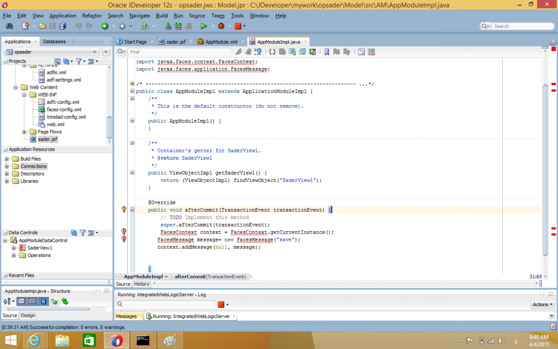The width and height of the screenshot is (558, 349).
Task: Click the Save All toolbar icon
Action: [x=62, y=26]
